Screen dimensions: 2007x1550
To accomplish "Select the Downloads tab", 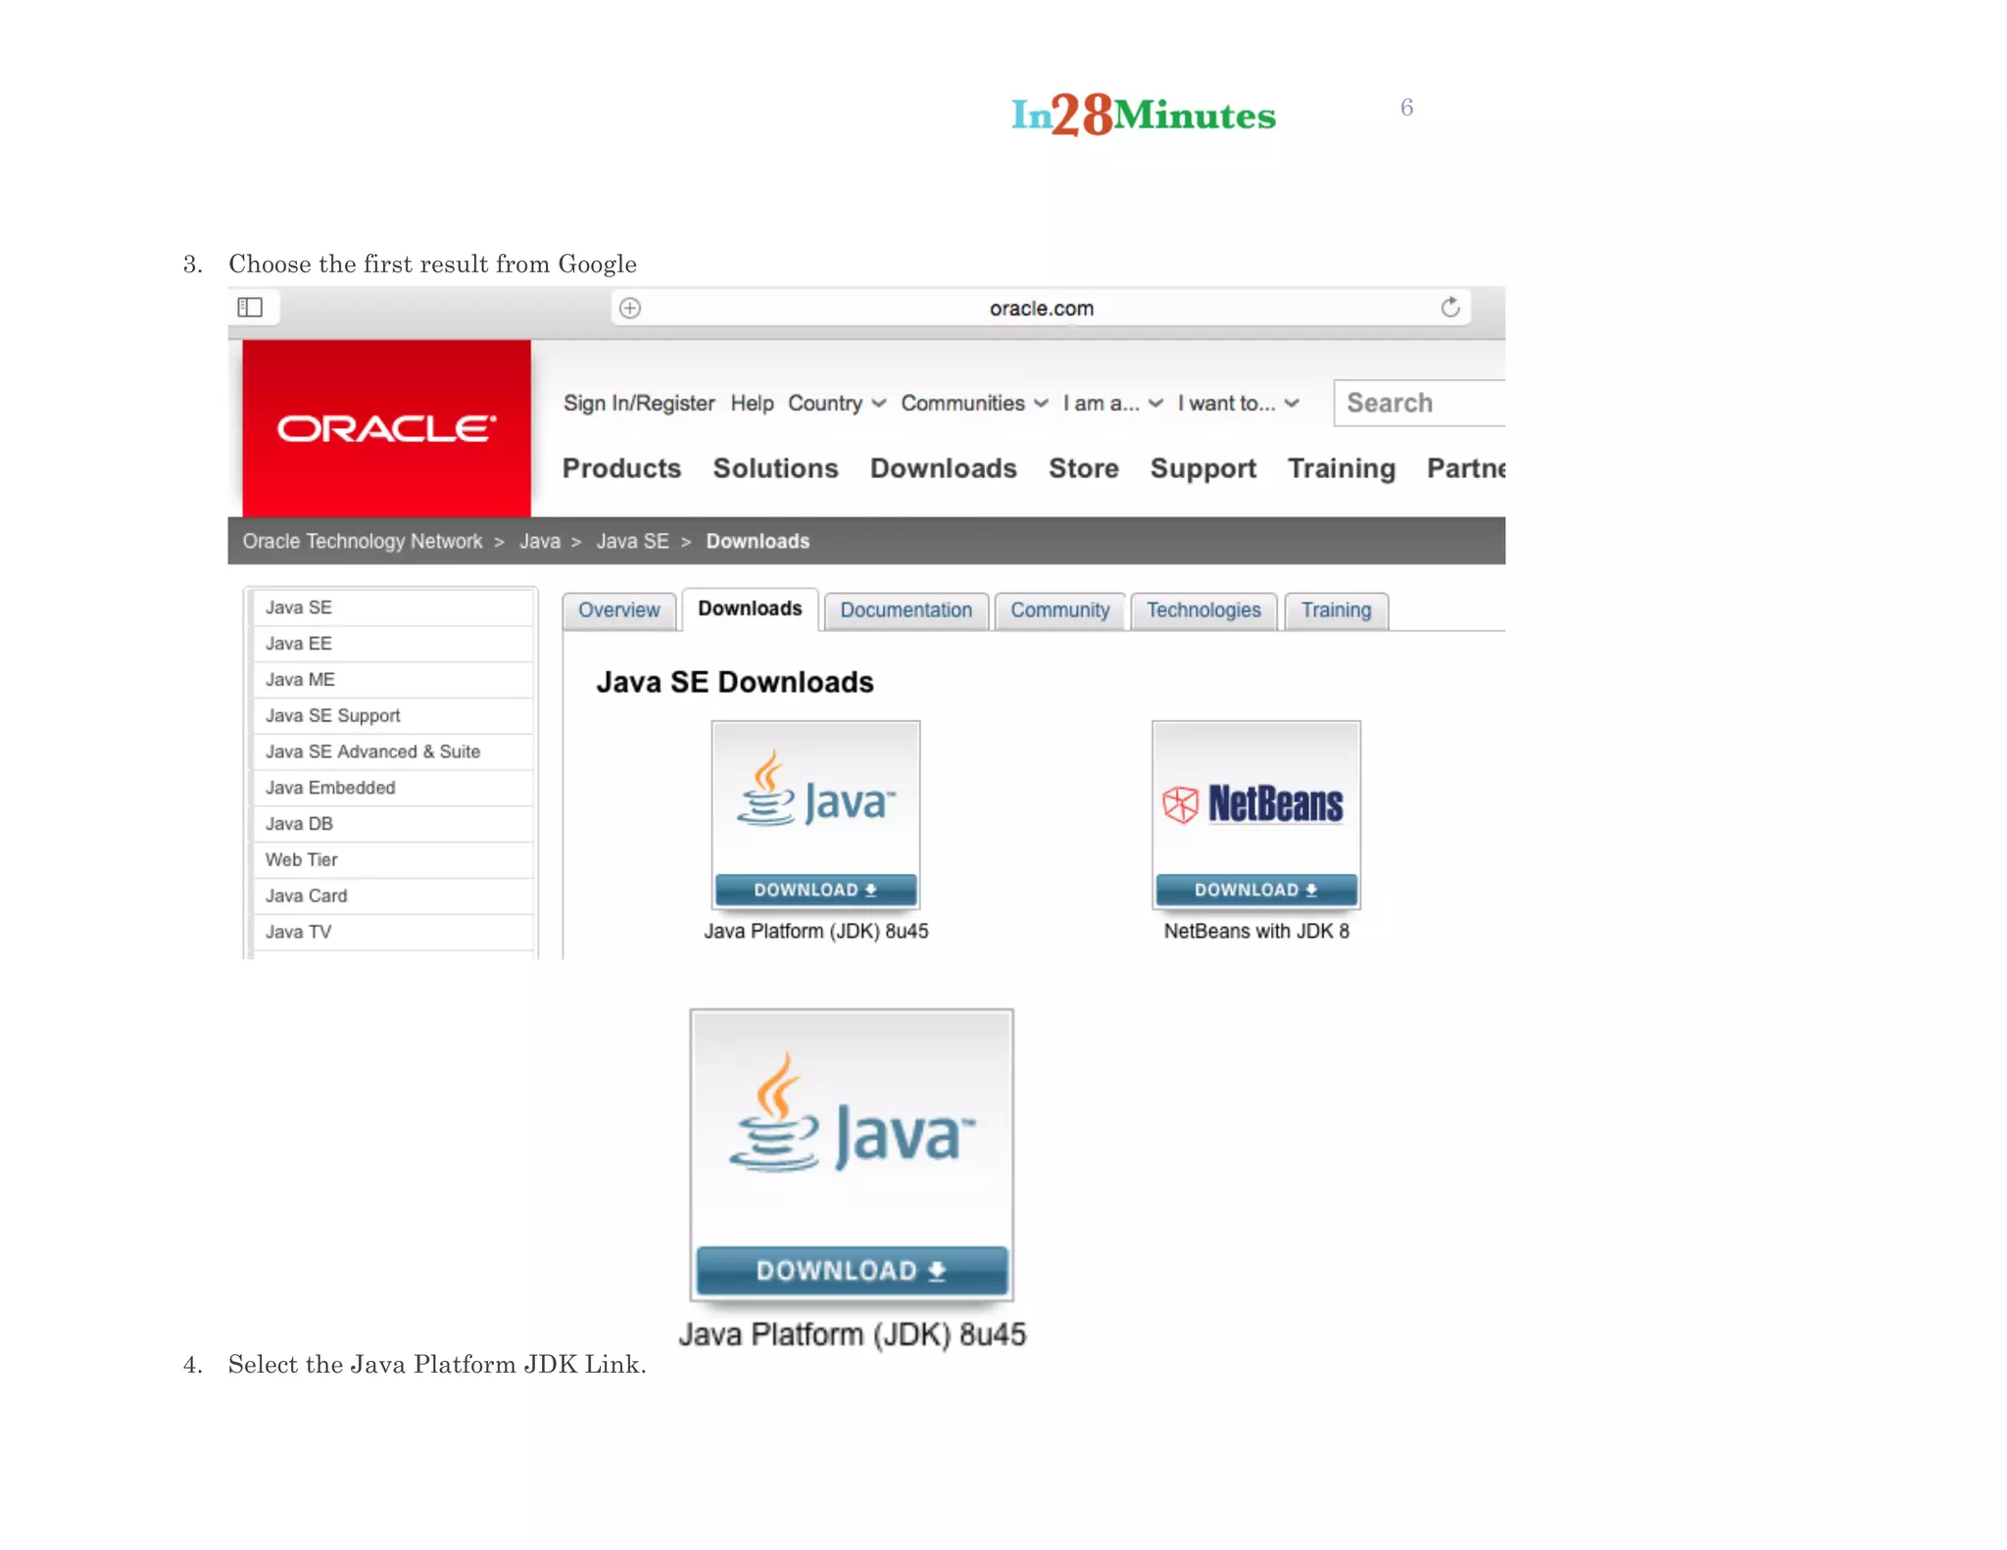I will (750, 609).
